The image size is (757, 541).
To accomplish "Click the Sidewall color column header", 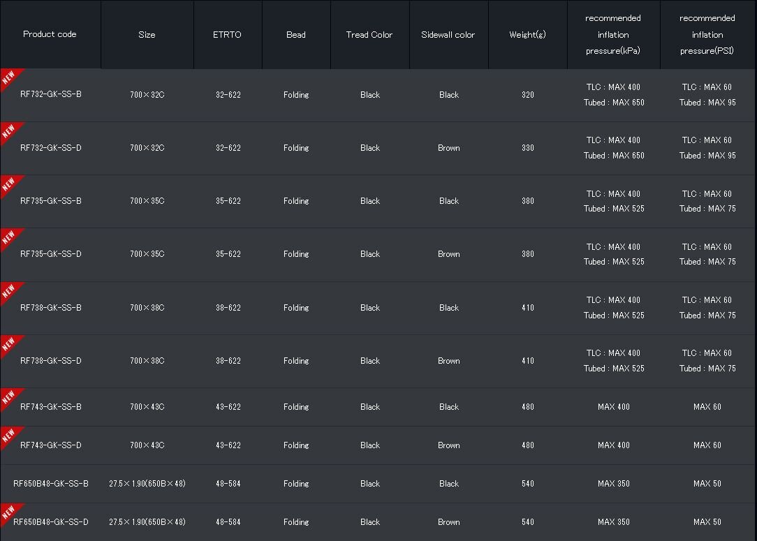I will click(448, 35).
